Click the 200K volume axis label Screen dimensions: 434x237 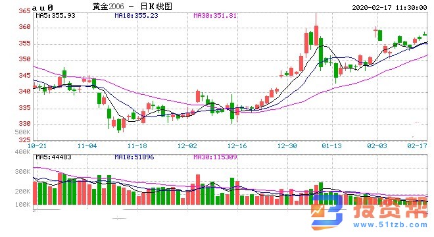pyautogui.click(x=23, y=192)
